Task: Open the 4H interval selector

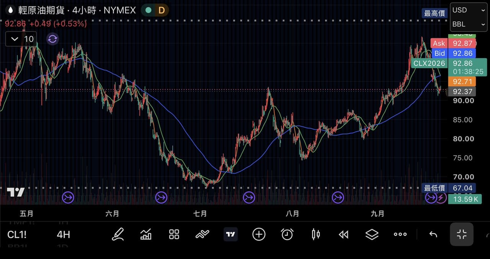Action: coord(63,235)
